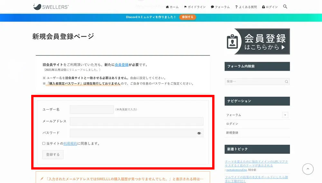Open フォーラム in the header navigation
Screen dimensions: 322x183
[x=220, y=7]
